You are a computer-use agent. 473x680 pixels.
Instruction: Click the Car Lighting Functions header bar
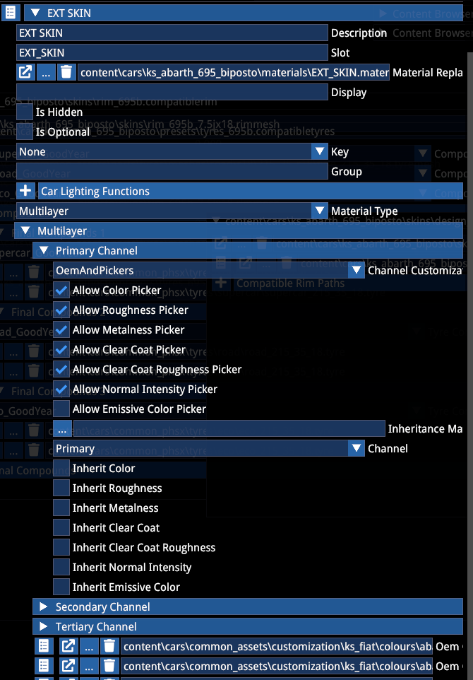coord(251,192)
